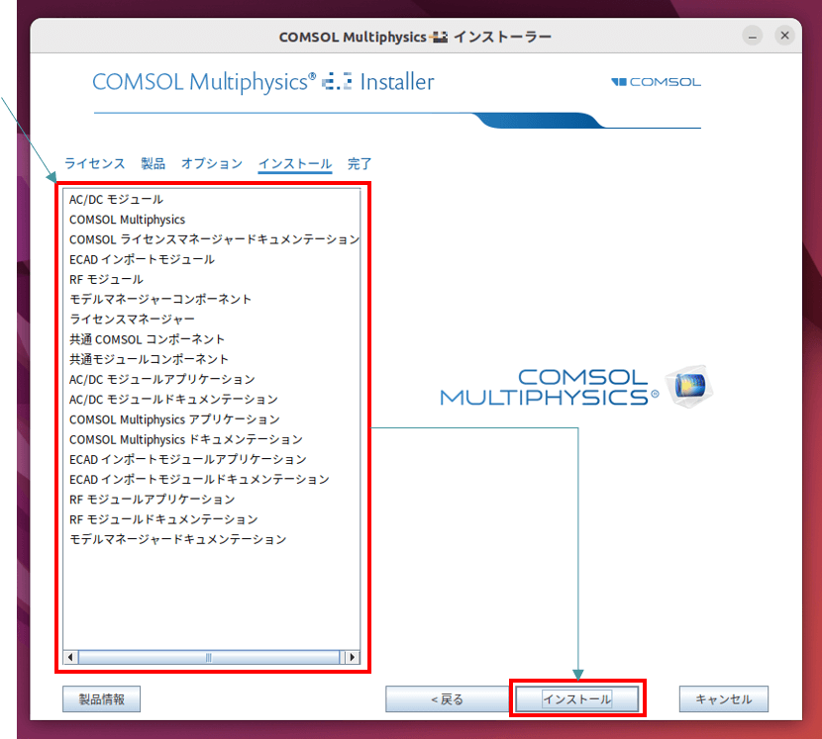The width and height of the screenshot is (822, 739).
Task: Select 共通モジュールコンポーネント row
Action: pos(212,359)
